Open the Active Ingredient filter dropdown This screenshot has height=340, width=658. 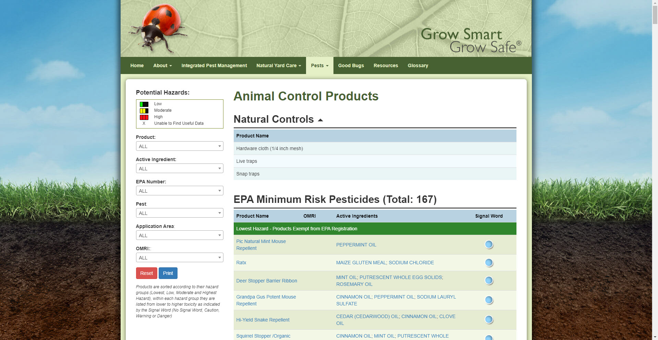pos(180,168)
